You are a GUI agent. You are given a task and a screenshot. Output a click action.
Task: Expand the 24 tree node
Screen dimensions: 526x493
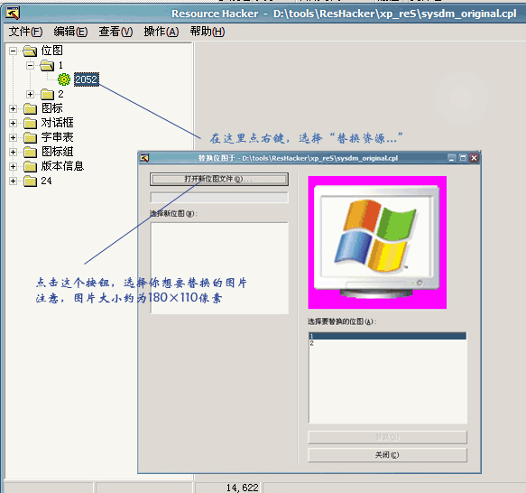14,181
